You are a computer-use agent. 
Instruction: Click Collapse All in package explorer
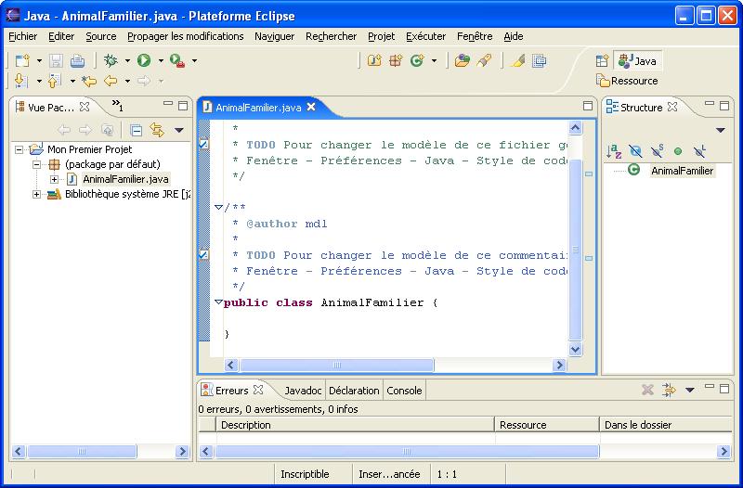pyautogui.click(x=136, y=130)
